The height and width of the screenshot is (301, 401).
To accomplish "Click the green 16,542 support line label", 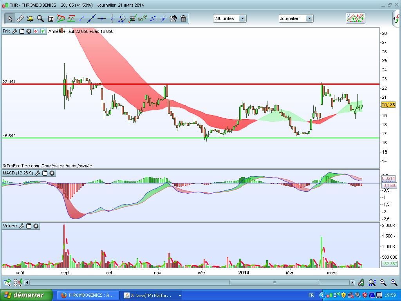I will [x=9, y=136].
